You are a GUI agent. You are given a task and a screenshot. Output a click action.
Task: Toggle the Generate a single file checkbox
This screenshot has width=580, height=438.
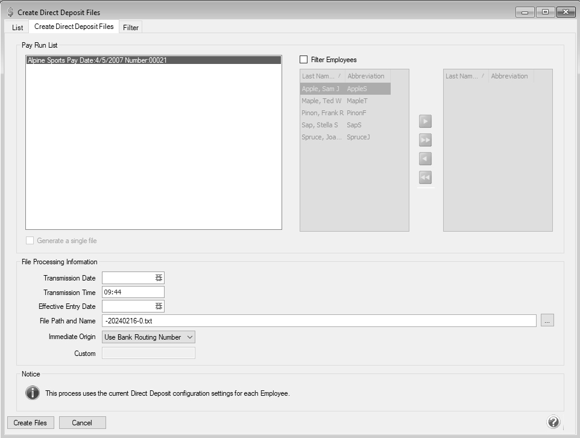click(30, 241)
